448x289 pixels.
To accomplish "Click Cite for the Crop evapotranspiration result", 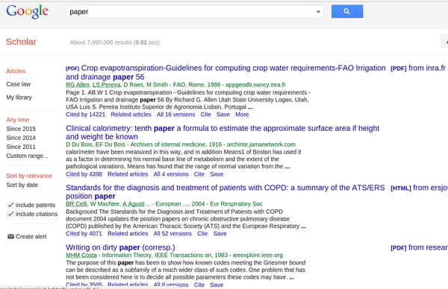I will point(206,114).
